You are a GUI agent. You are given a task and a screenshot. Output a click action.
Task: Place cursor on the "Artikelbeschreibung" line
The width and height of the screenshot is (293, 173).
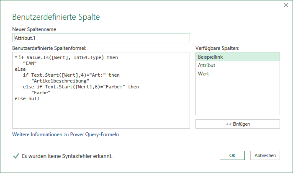[60, 81]
